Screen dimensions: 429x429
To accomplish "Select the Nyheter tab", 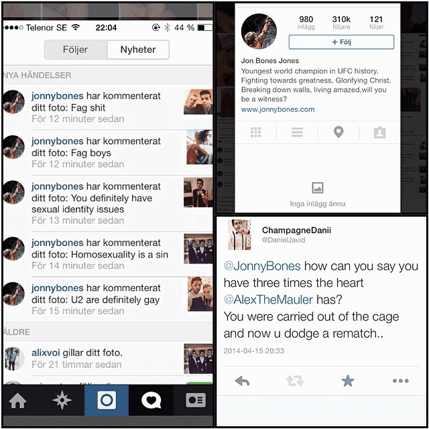I will 138,50.
